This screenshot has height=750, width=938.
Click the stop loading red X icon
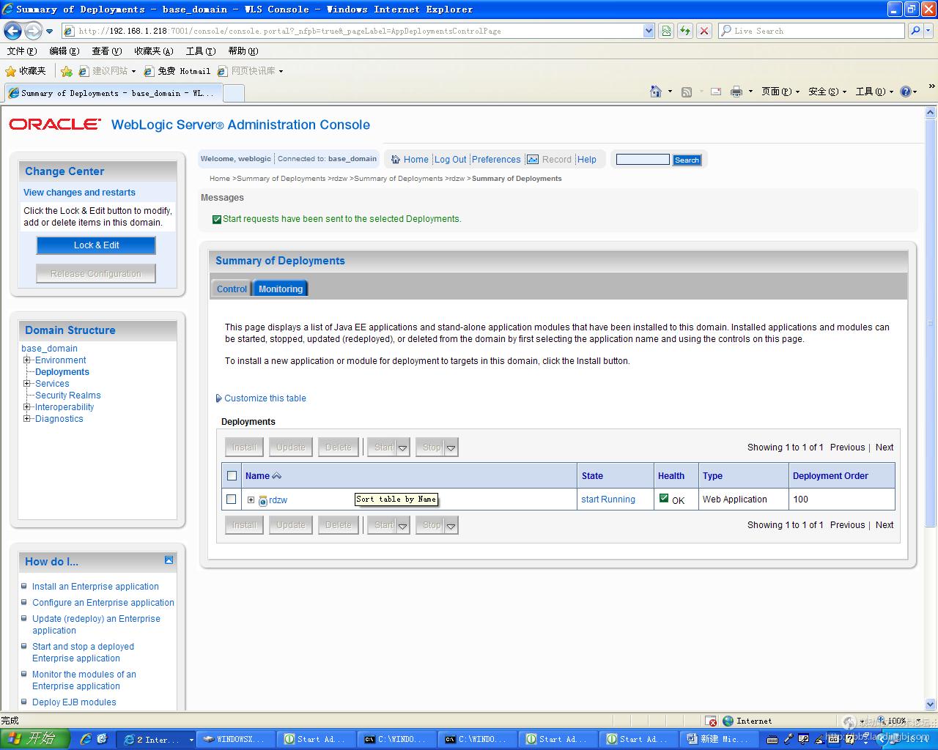(703, 31)
